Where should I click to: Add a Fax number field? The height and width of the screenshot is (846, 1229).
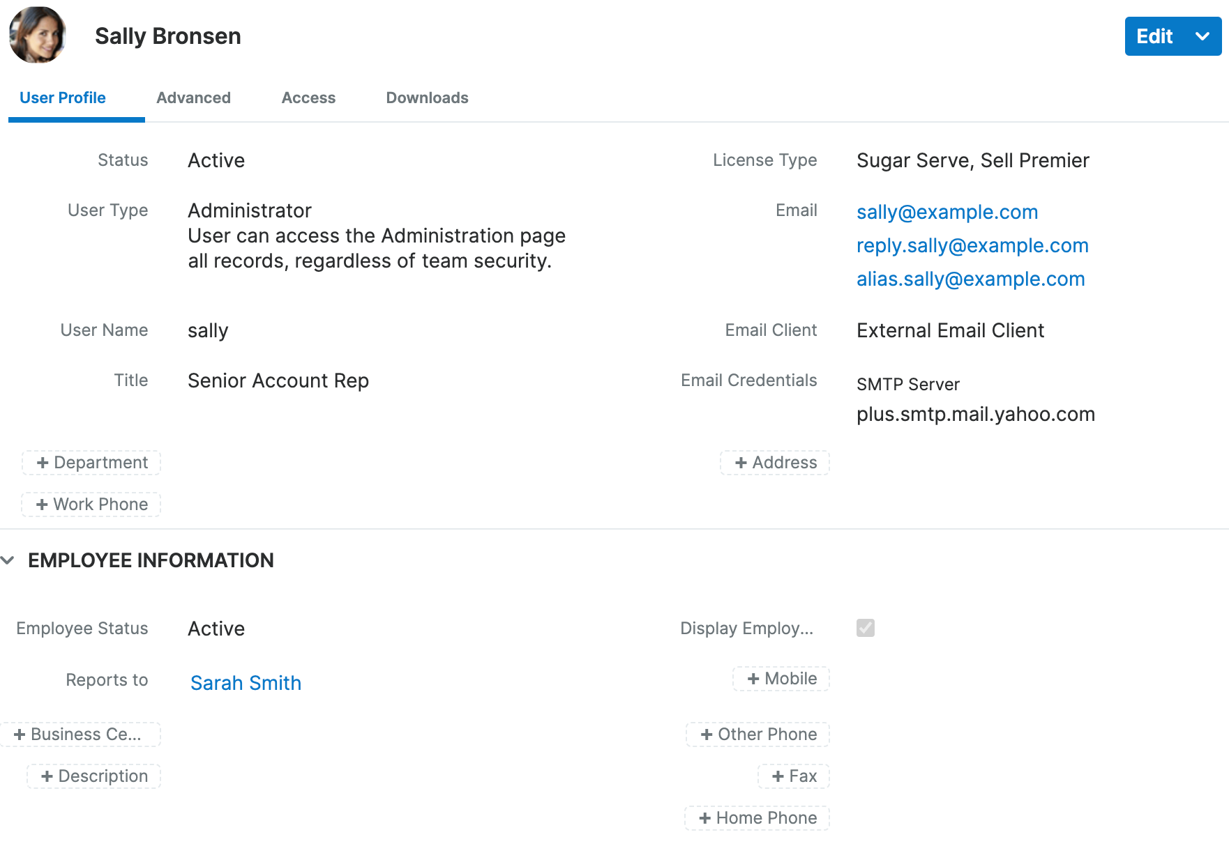pos(794,776)
